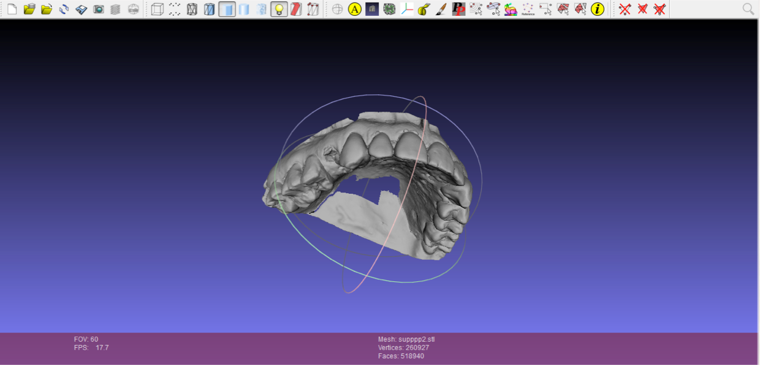Open the Quality Mapper dialog
Screen dimensions: 760x365
510,9
